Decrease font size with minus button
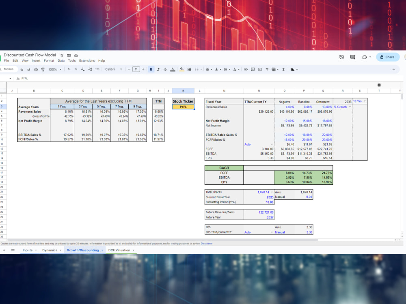Image resolution: width=406 pixels, height=304 pixels. pos(129,69)
